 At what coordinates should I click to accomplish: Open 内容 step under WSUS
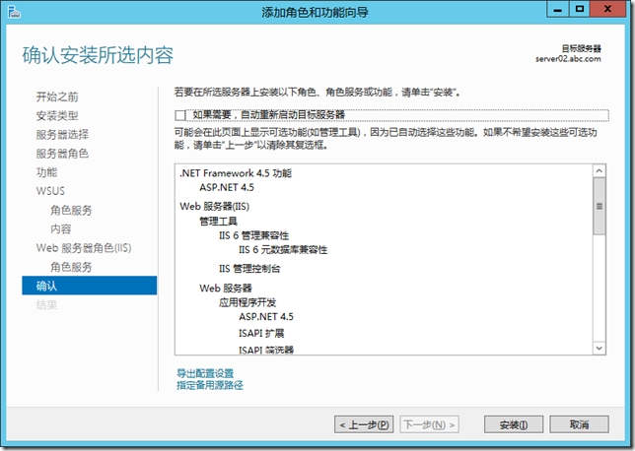(x=61, y=228)
